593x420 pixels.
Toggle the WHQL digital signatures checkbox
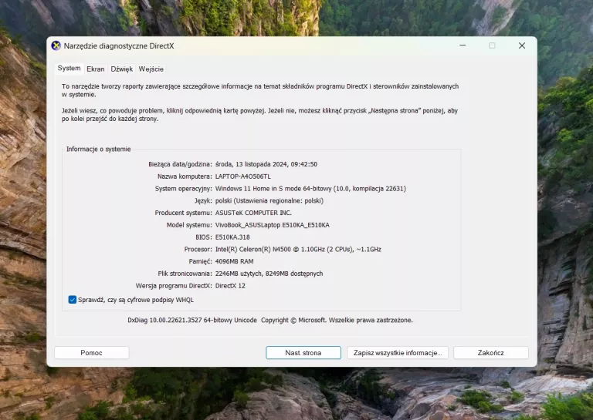(73, 300)
